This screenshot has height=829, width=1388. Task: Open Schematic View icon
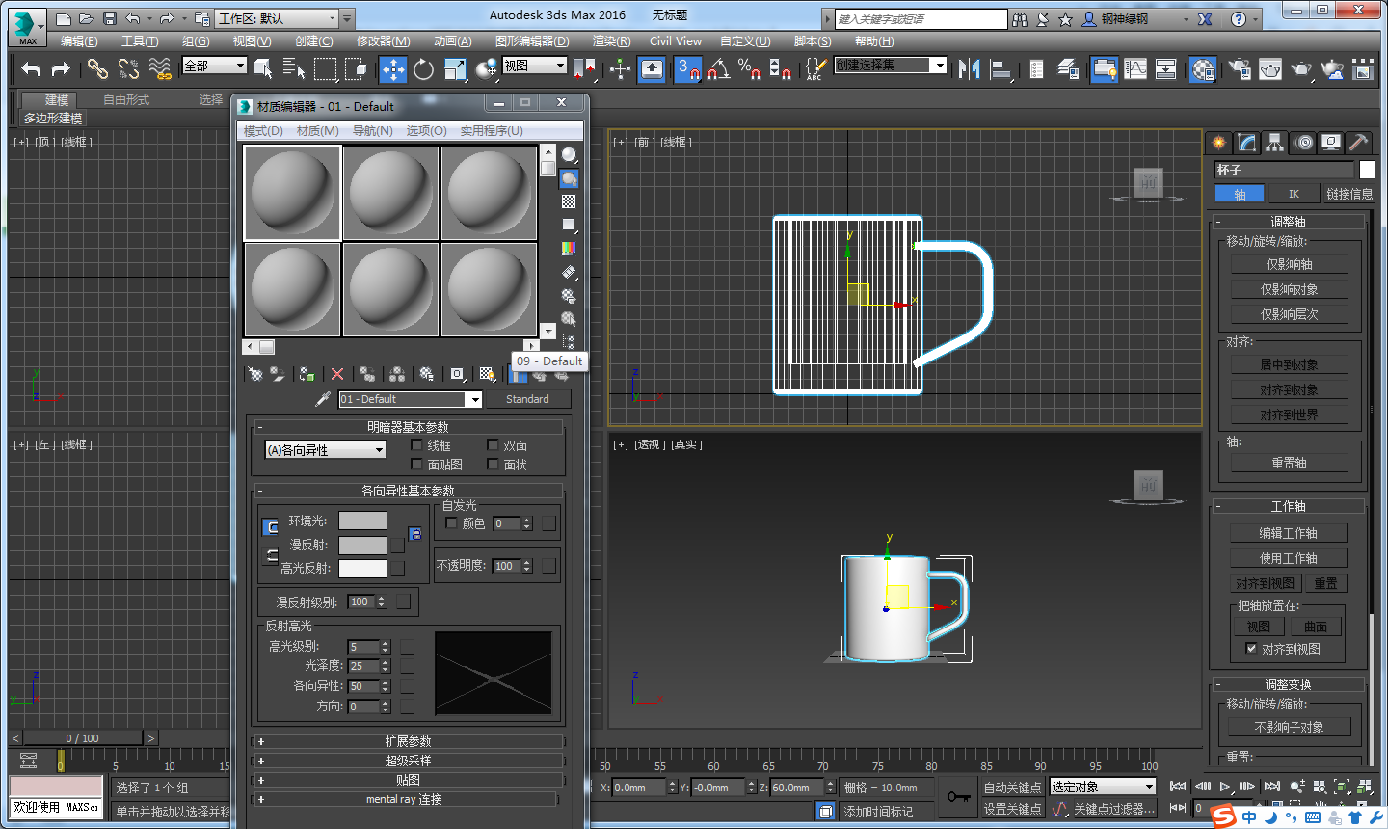coord(1166,68)
